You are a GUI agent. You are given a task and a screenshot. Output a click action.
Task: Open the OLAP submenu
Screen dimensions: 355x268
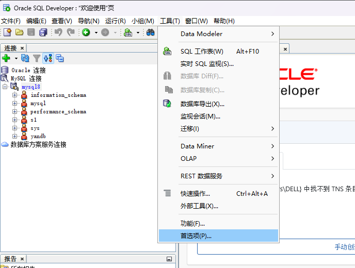pos(218,159)
